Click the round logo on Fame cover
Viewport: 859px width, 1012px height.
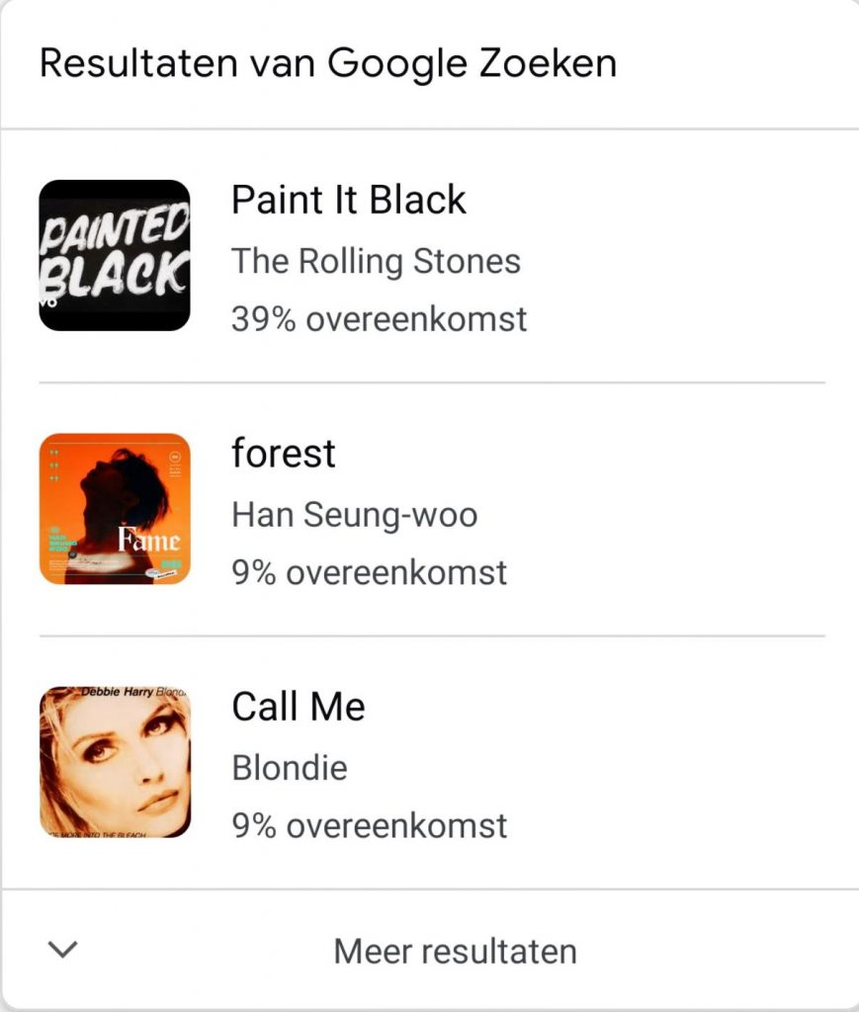(175, 457)
